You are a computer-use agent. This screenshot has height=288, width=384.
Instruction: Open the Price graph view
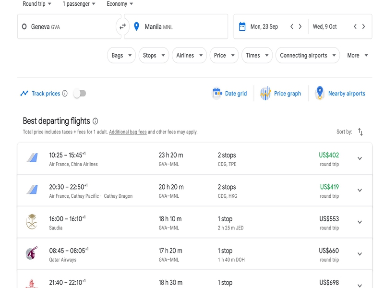click(x=288, y=94)
